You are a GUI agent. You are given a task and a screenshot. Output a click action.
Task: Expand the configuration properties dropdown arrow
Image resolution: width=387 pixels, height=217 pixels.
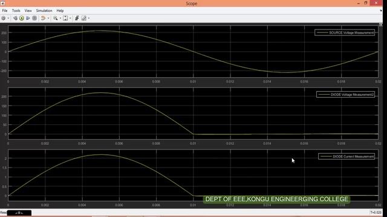[x=8, y=18]
